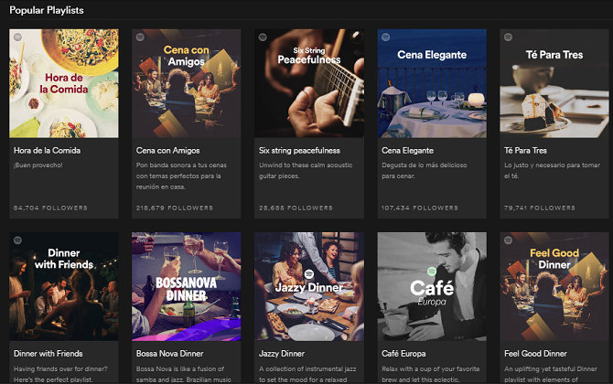
Task: Click Spotify logo in center of Jazzy Dinner cover
Action: [x=308, y=272]
